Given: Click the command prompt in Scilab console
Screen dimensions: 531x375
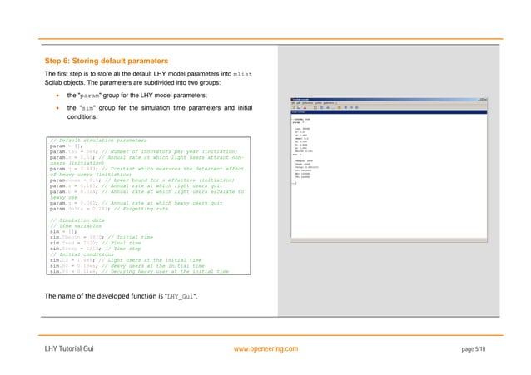Looking at the screenshot, I should click(295, 183).
